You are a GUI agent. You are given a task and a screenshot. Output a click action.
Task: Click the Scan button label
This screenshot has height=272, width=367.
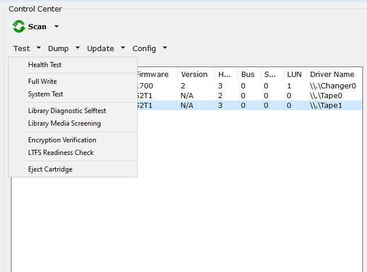click(37, 27)
